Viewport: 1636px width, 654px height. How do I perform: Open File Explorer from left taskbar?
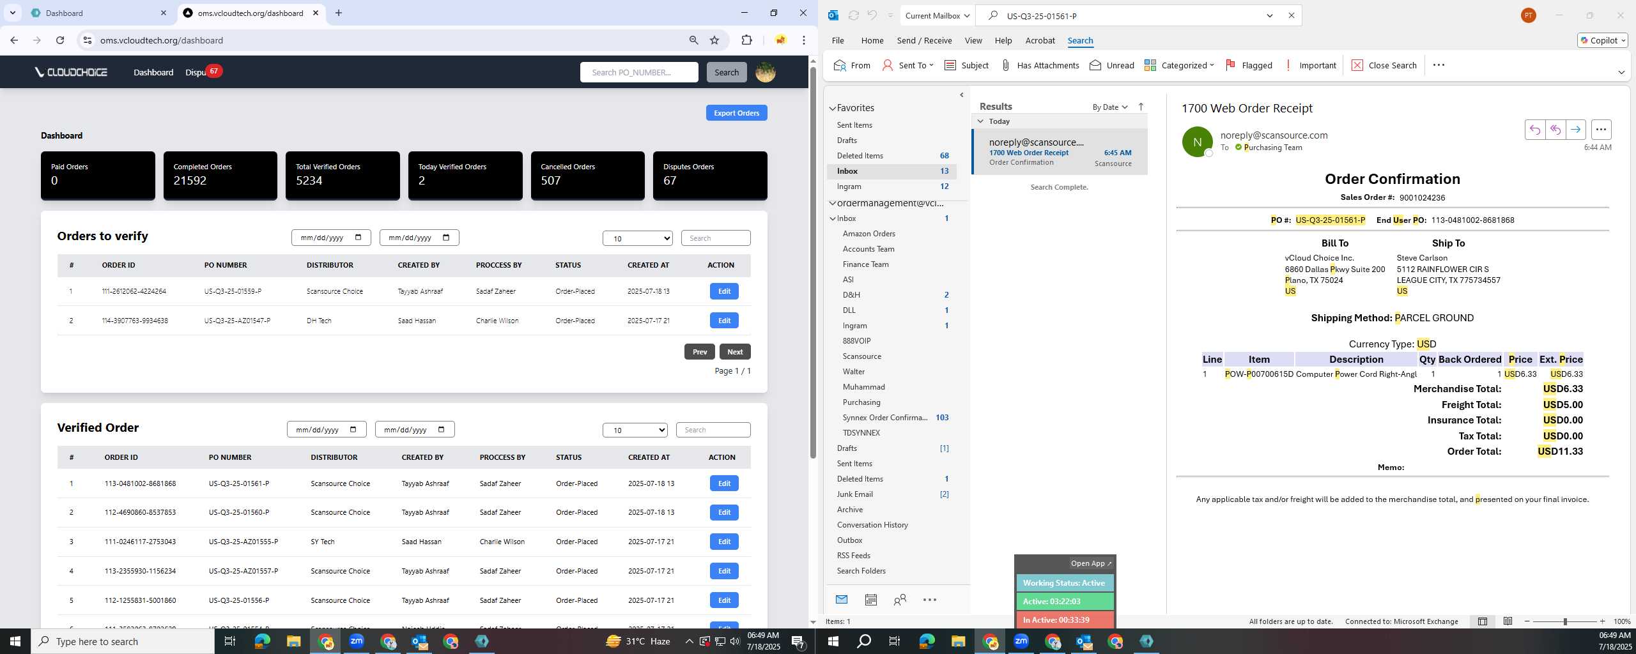(x=293, y=641)
